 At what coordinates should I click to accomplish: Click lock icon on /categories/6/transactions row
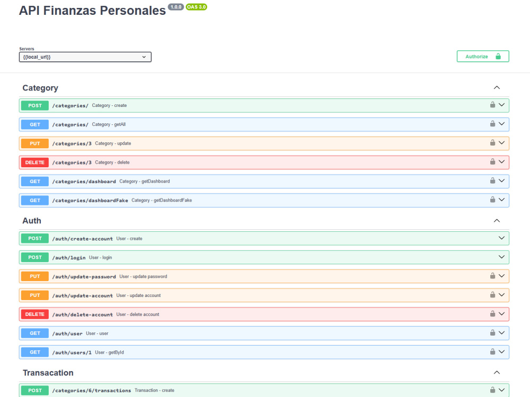(x=492, y=390)
